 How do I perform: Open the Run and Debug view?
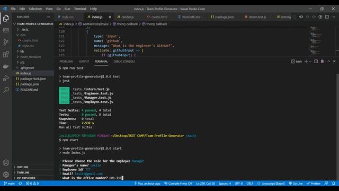tap(6, 78)
